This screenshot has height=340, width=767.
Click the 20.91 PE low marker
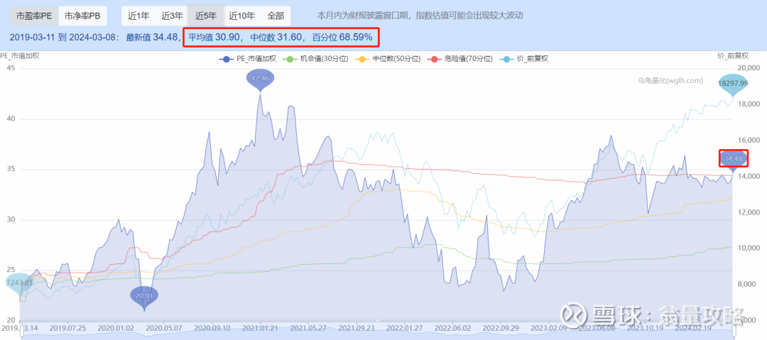pos(144,297)
